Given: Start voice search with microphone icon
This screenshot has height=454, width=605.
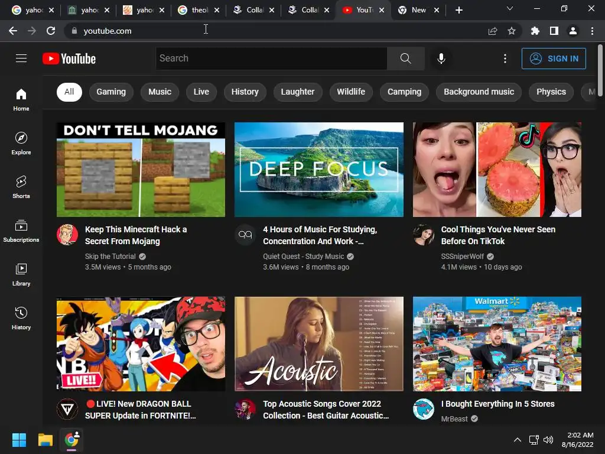Looking at the screenshot, I should [x=441, y=59].
